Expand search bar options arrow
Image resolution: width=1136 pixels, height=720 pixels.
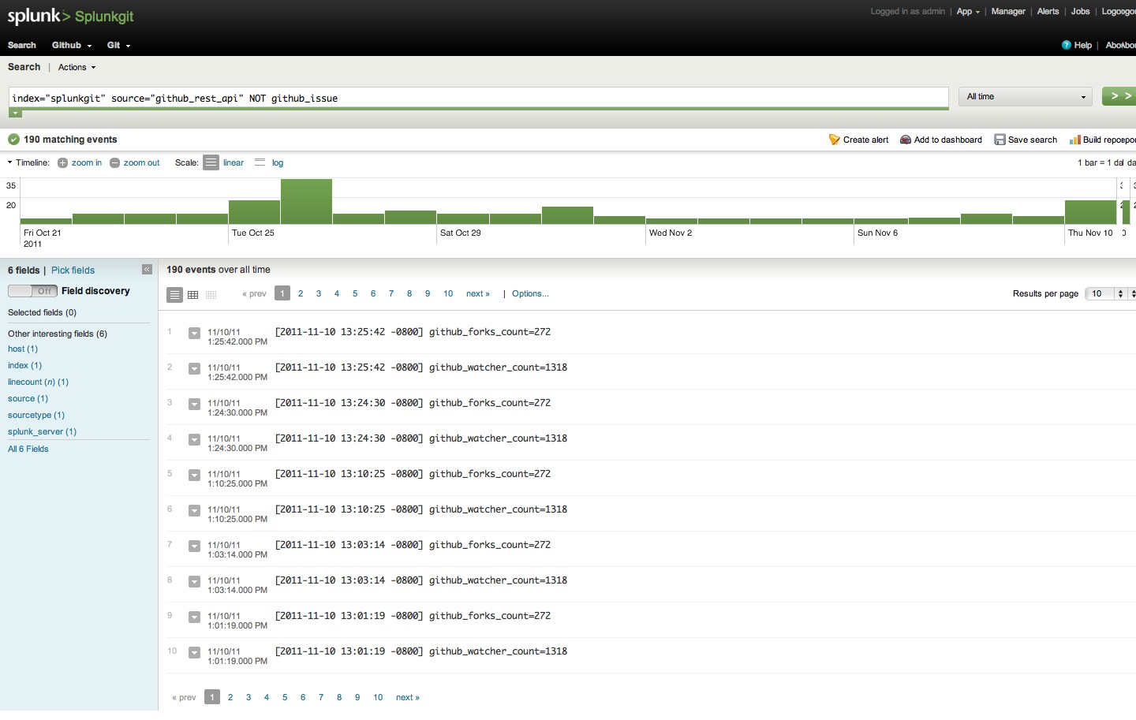[x=15, y=114]
